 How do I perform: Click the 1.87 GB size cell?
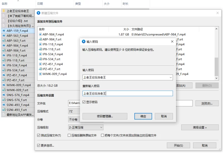point(123,34)
